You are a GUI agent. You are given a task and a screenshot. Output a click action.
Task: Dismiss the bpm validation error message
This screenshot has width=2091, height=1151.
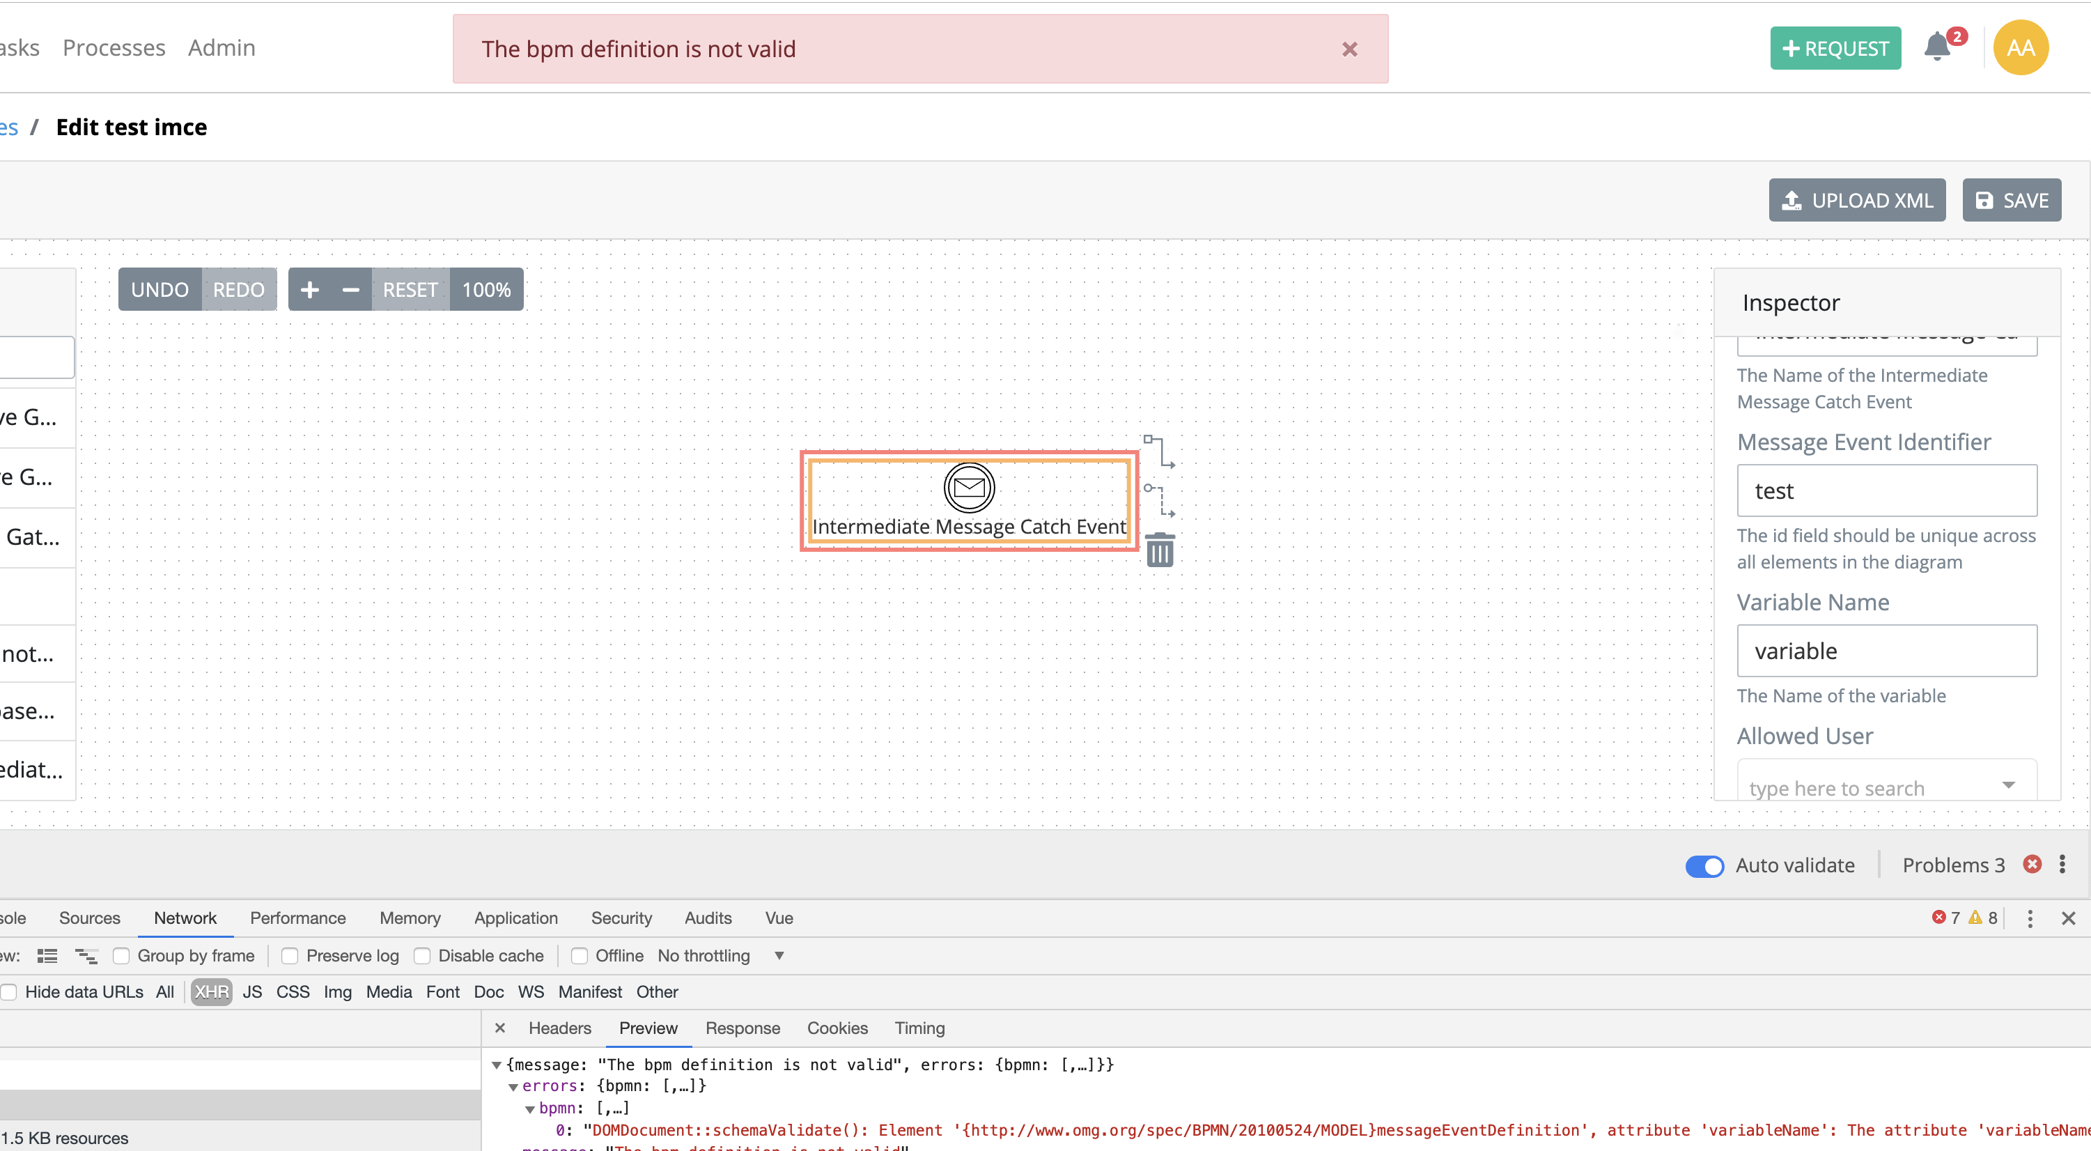tap(1350, 49)
